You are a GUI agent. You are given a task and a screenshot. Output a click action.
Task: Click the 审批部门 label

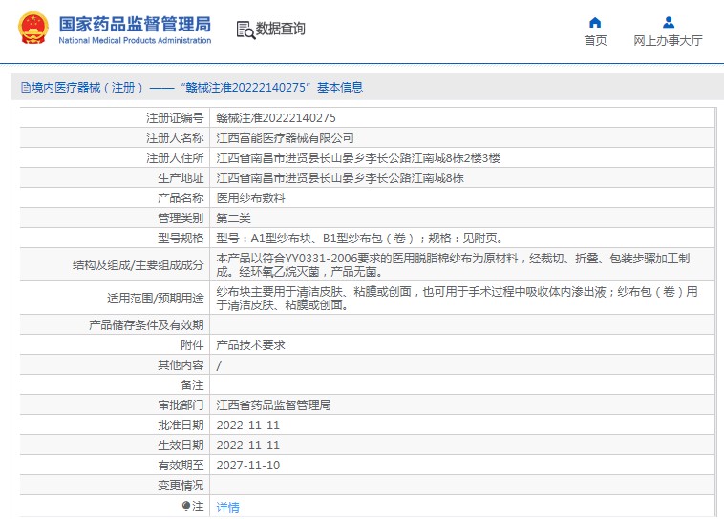point(181,405)
